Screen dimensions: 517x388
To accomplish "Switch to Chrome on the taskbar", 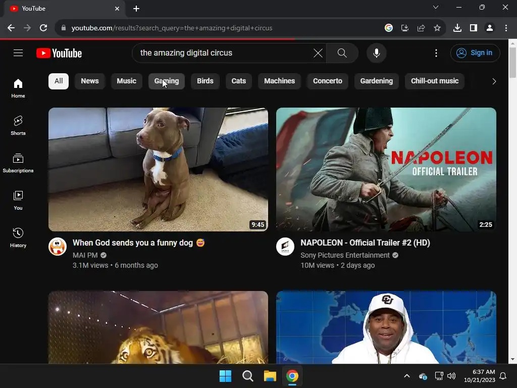I will 292,376.
